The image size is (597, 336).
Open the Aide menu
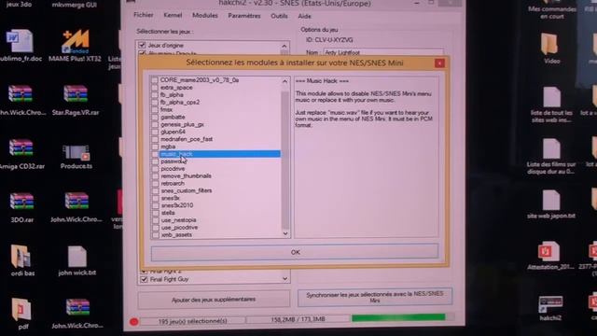click(x=304, y=16)
